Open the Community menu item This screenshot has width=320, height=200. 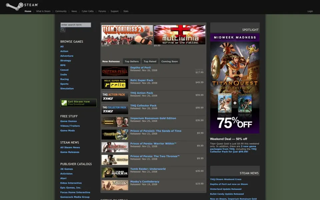click(x=61, y=11)
